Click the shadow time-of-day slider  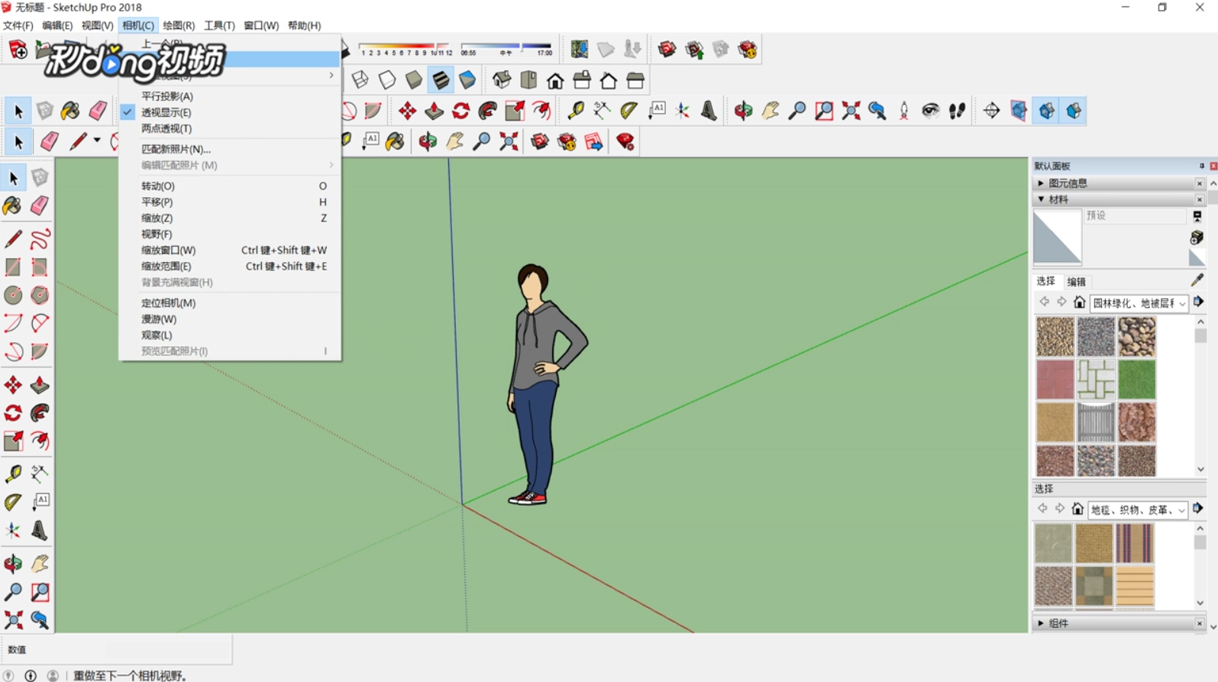point(506,49)
